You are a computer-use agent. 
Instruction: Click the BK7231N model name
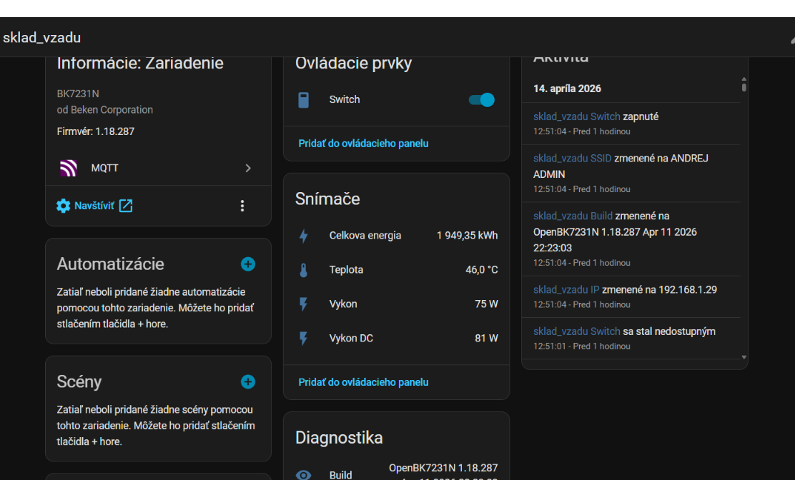[x=78, y=94]
